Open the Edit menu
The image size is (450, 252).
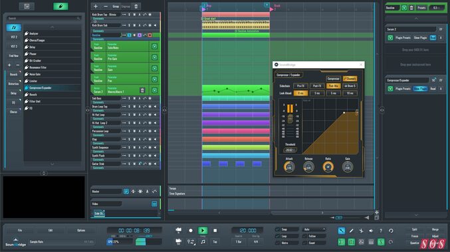pos(51,230)
